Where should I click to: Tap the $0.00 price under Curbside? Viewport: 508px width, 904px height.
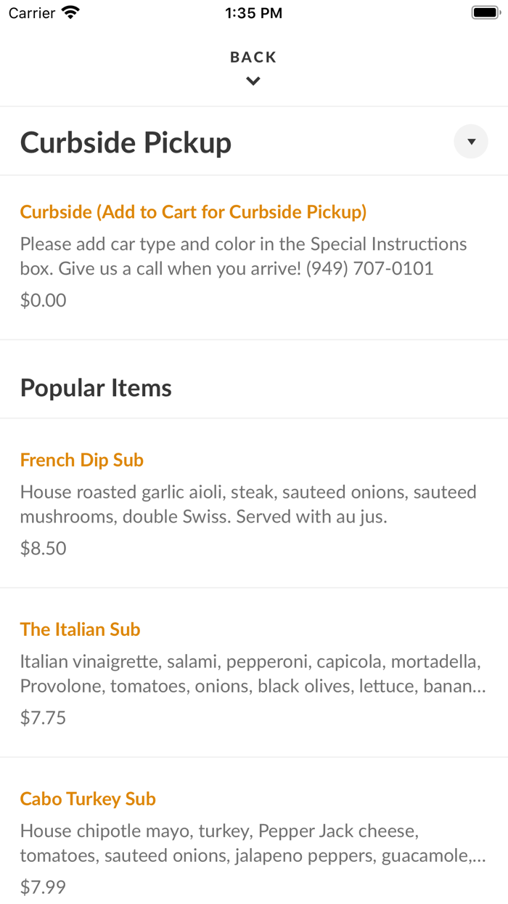pyautogui.click(x=43, y=299)
